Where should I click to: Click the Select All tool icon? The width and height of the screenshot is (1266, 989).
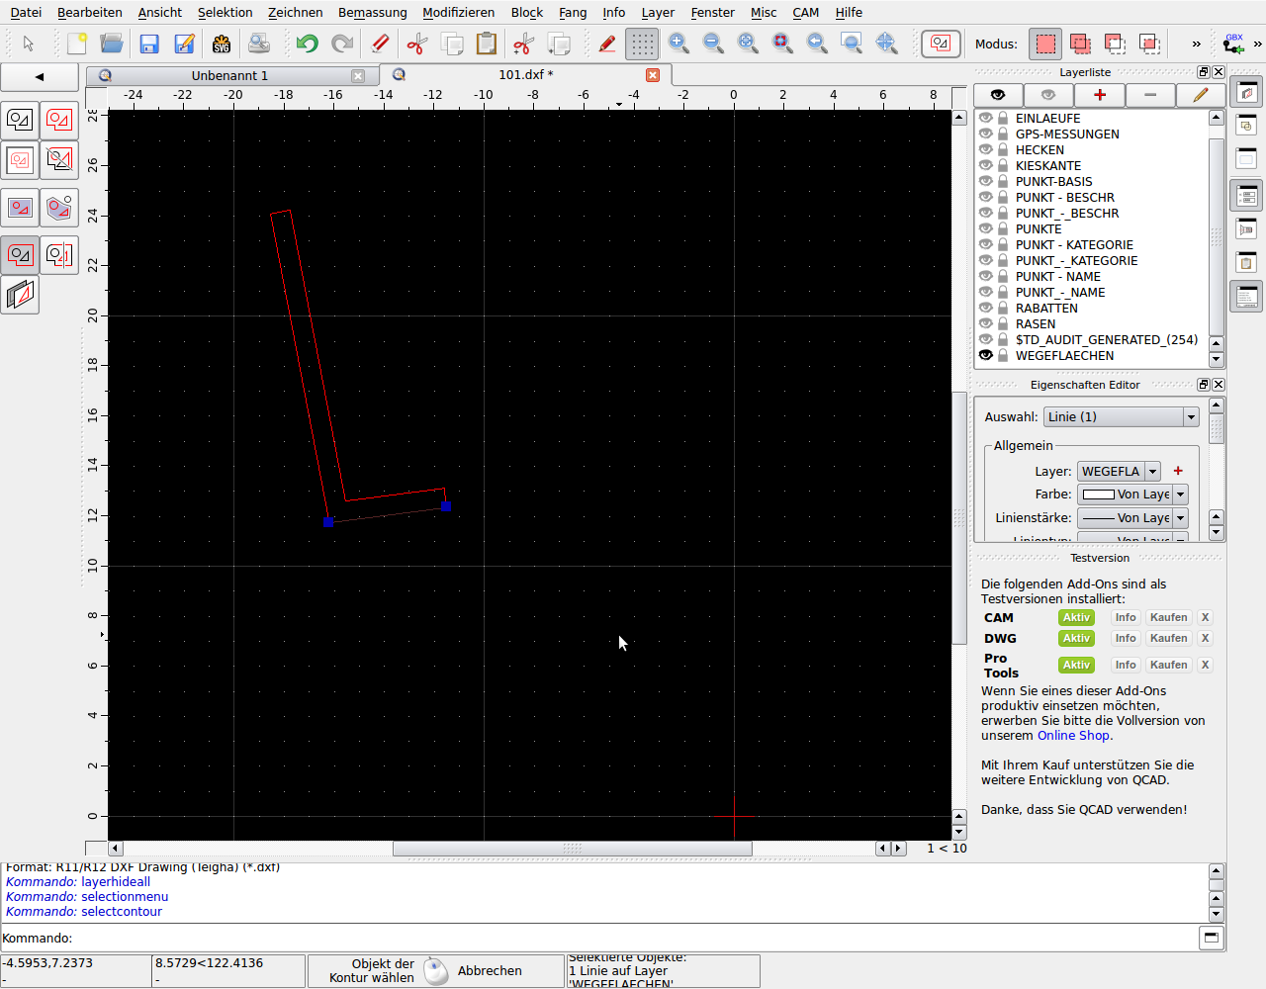click(59, 121)
